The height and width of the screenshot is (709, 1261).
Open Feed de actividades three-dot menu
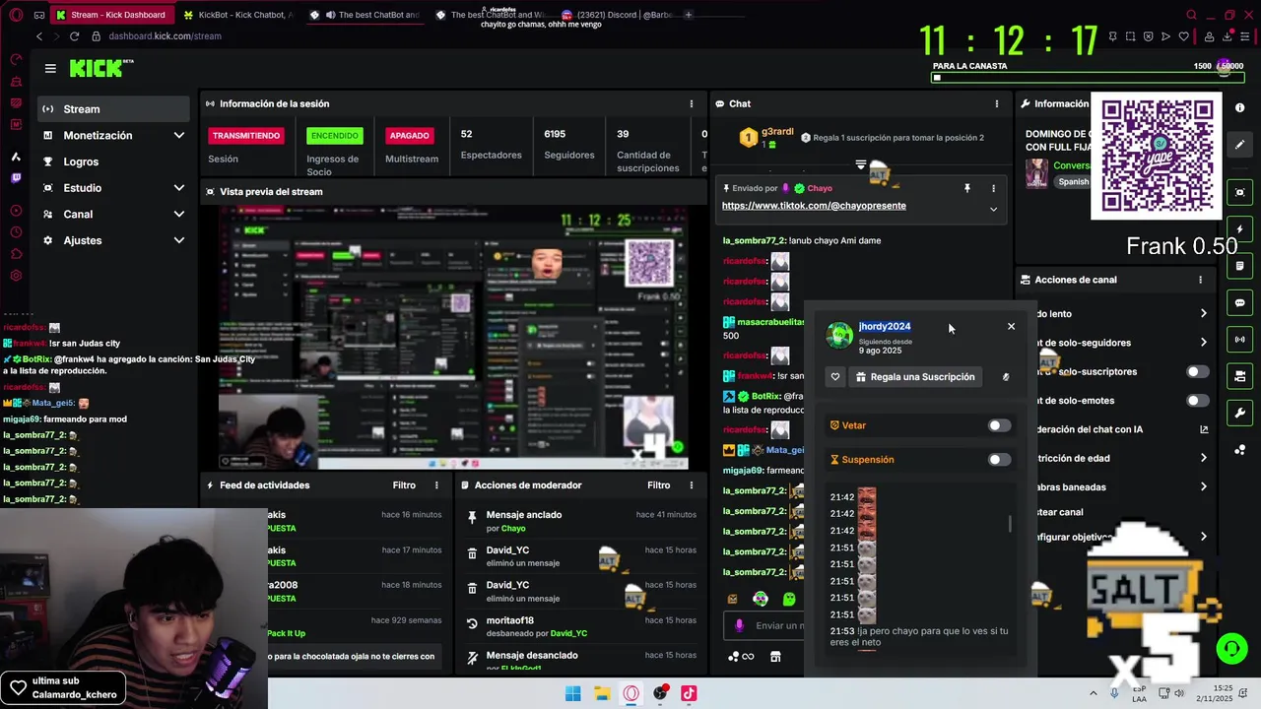(x=436, y=484)
